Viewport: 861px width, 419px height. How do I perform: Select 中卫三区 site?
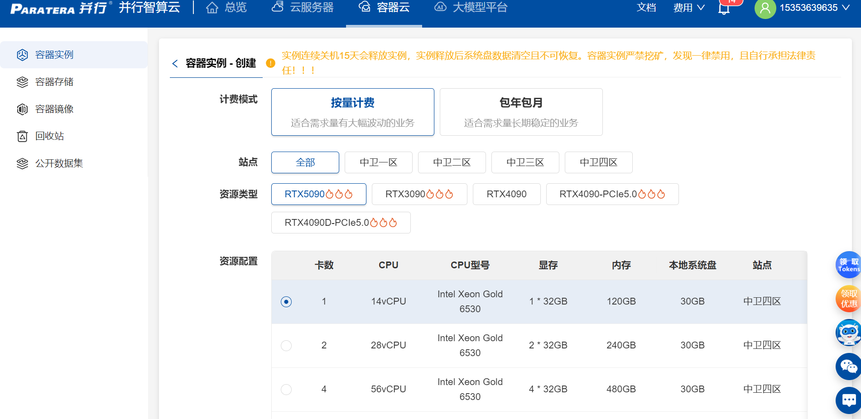[525, 162]
